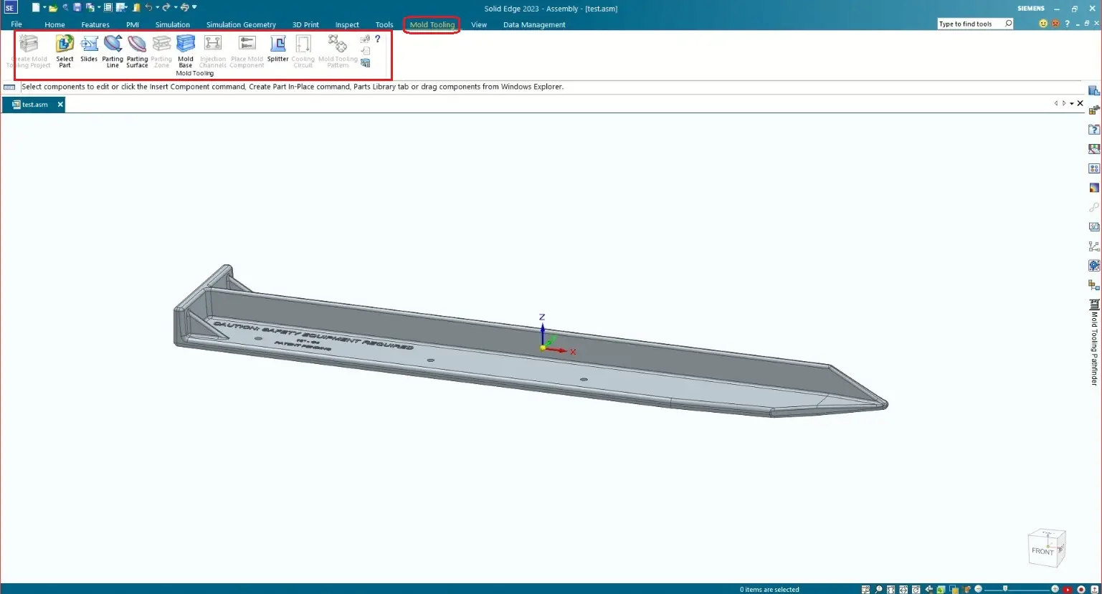Activate the Splitter tool
This screenshot has width=1102, height=594.
[277, 49]
